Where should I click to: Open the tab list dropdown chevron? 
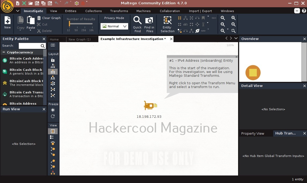tap(236, 38)
